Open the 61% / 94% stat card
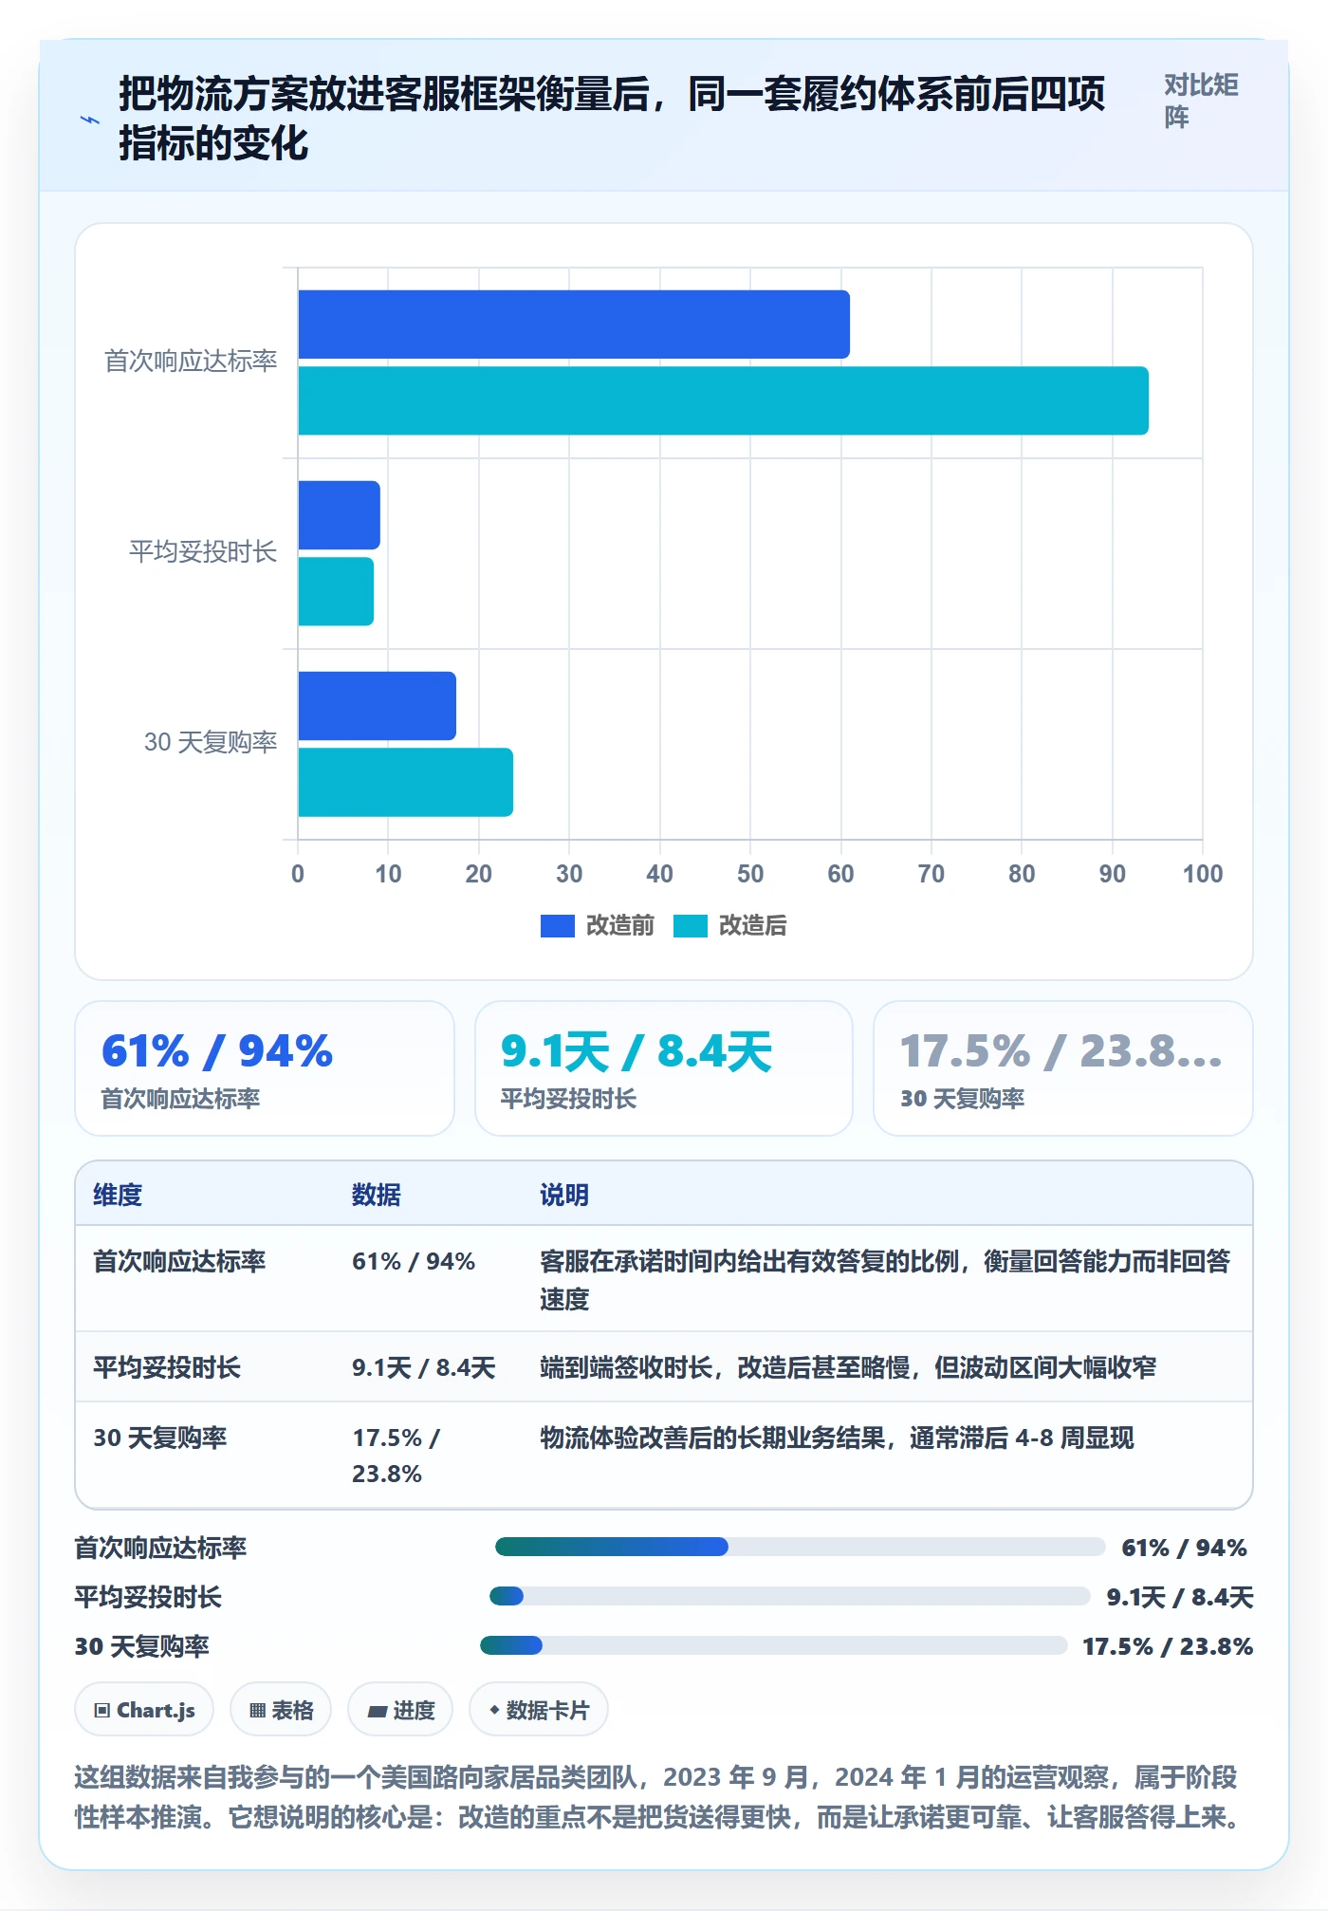This screenshot has height=1911, width=1328. (x=265, y=1068)
